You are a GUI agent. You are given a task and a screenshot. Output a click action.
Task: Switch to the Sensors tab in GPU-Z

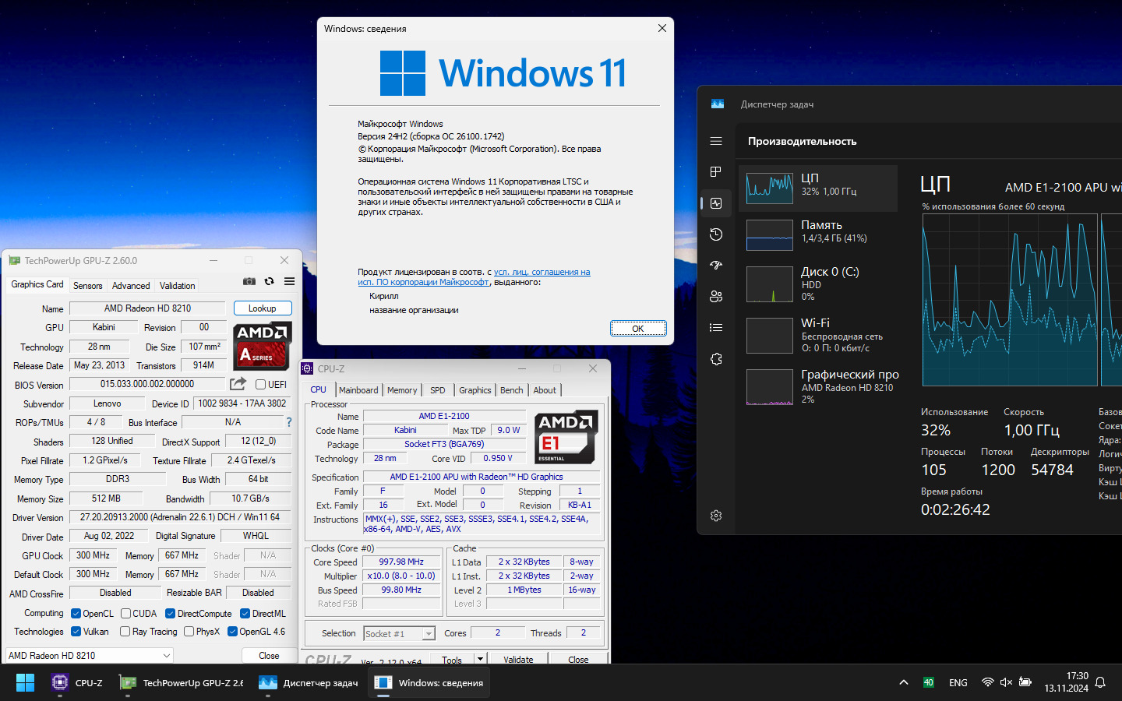88,286
